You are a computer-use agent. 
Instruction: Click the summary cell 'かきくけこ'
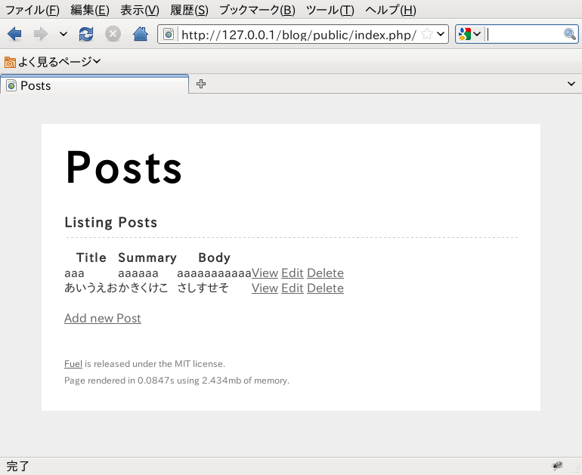144,288
